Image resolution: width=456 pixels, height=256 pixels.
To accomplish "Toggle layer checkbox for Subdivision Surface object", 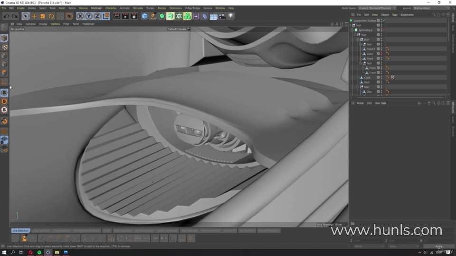I will point(379,20).
